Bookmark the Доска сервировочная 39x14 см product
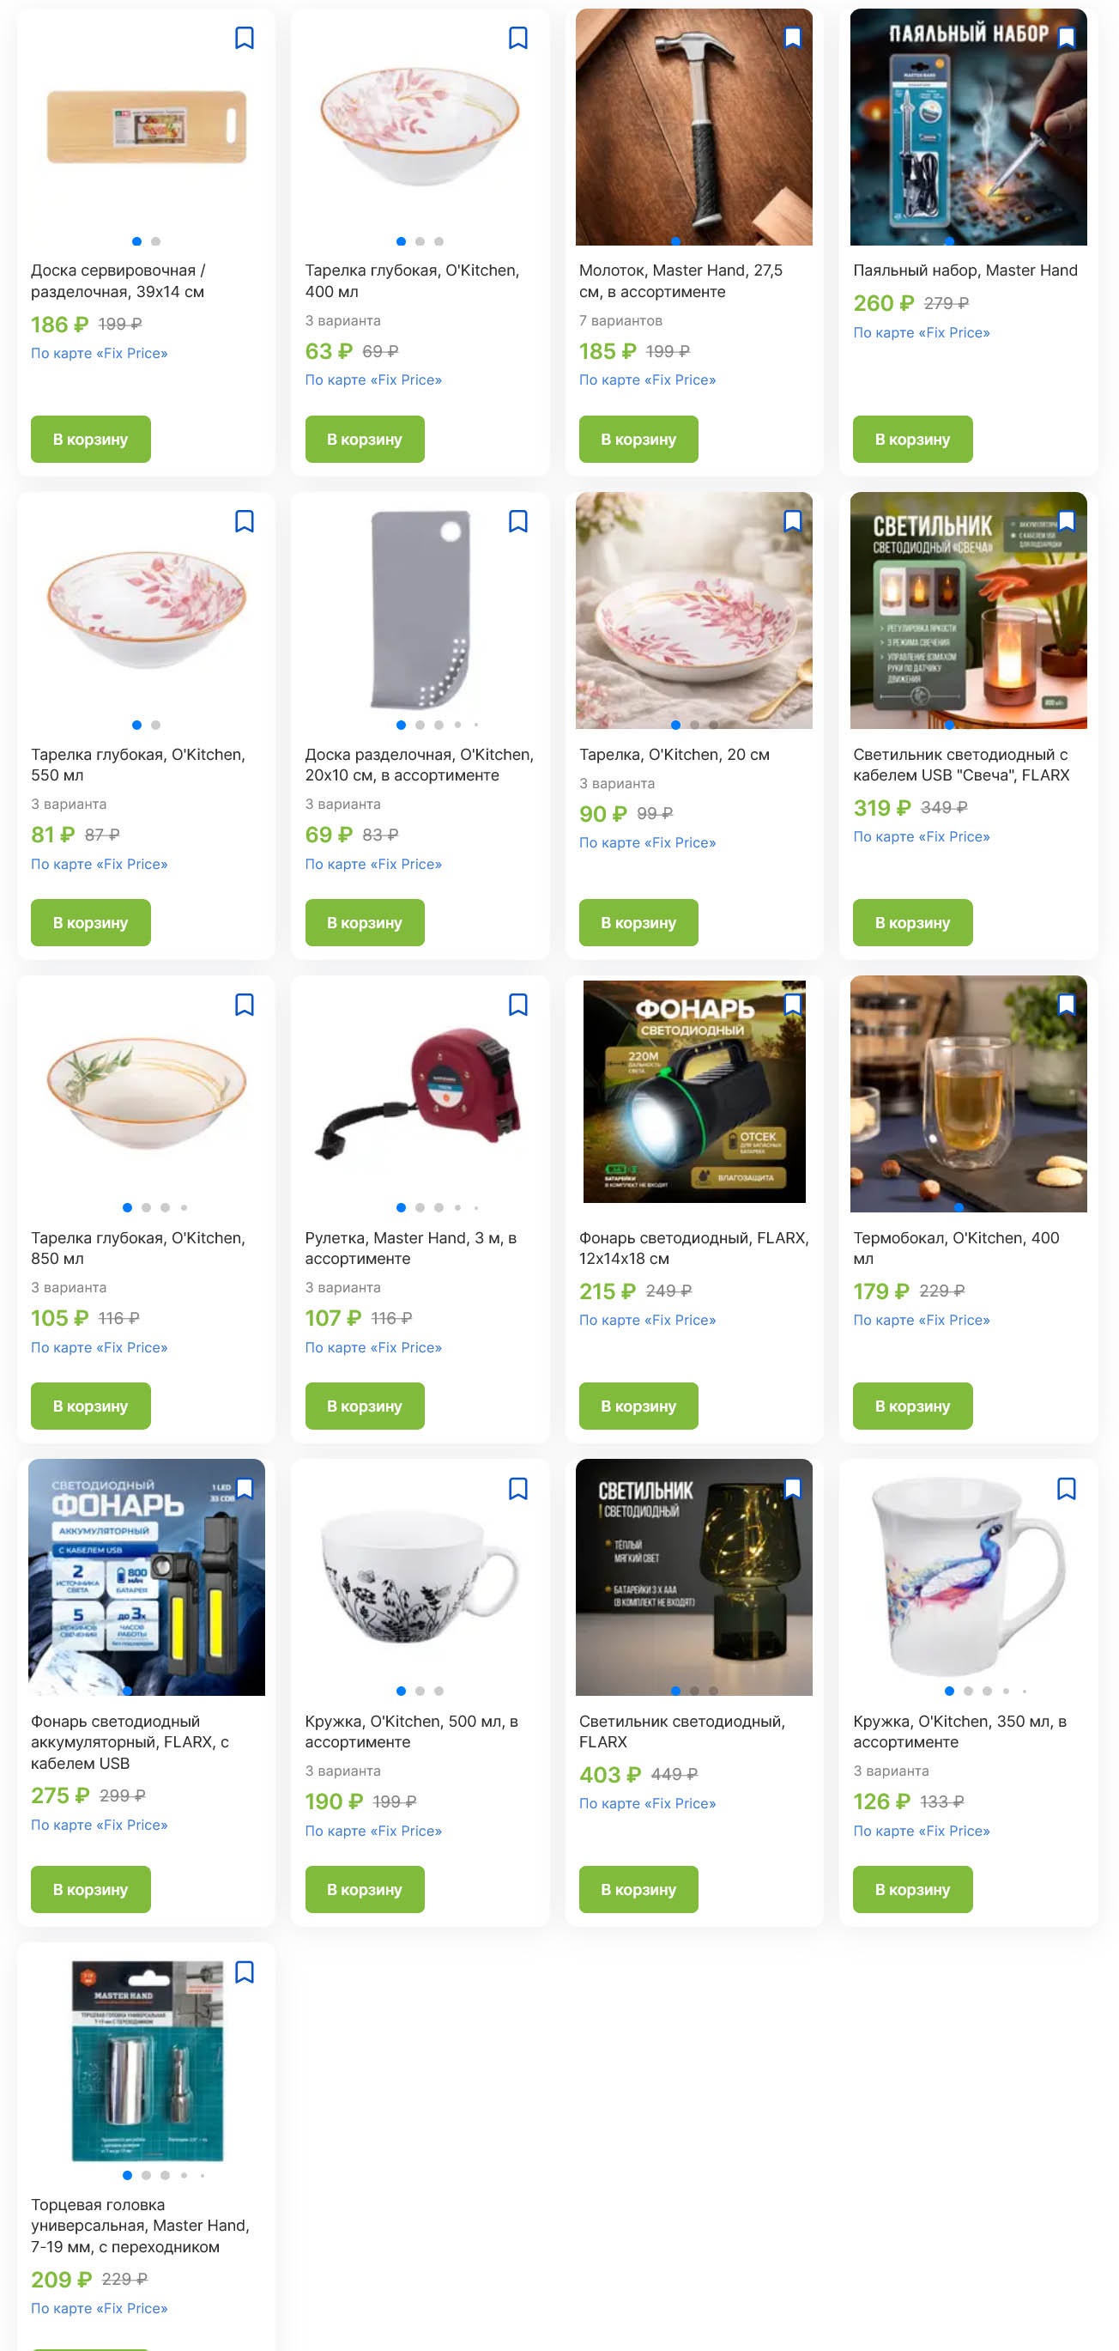This screenshot has height=2351, width=1119. [245, 39]
